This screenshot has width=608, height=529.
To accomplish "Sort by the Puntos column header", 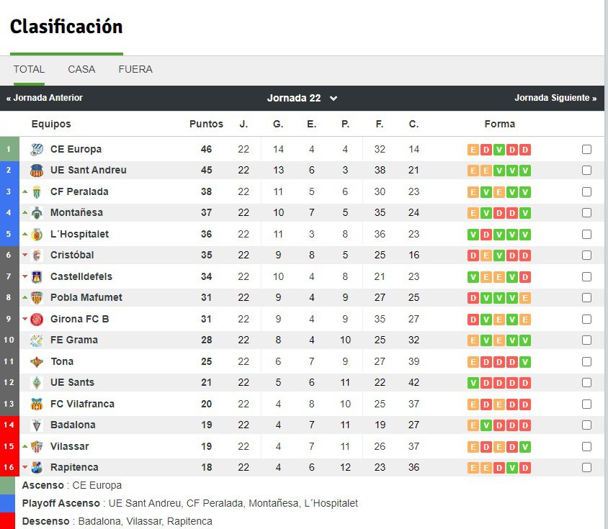I will pos(206,124).
